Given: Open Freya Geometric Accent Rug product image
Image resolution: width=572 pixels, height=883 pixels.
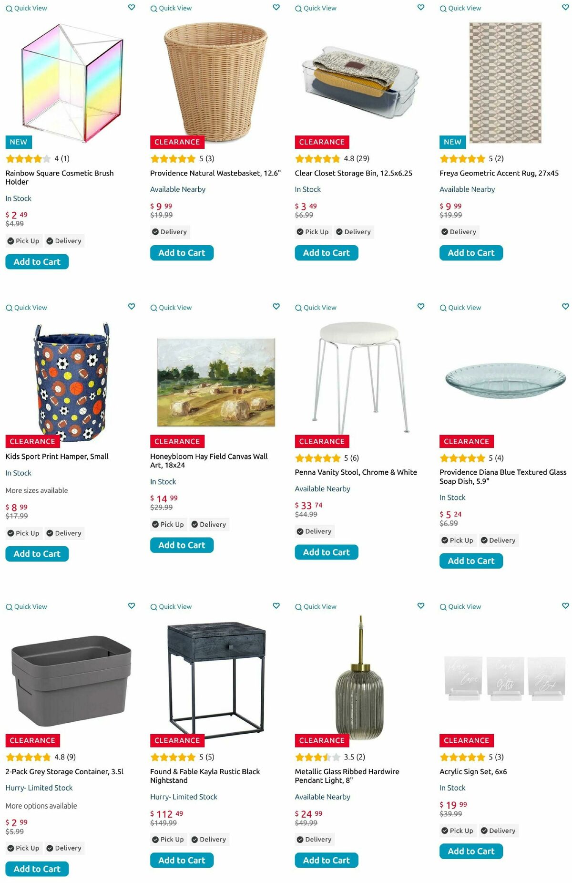Looking at the screenshot, I should click(505, 82).
